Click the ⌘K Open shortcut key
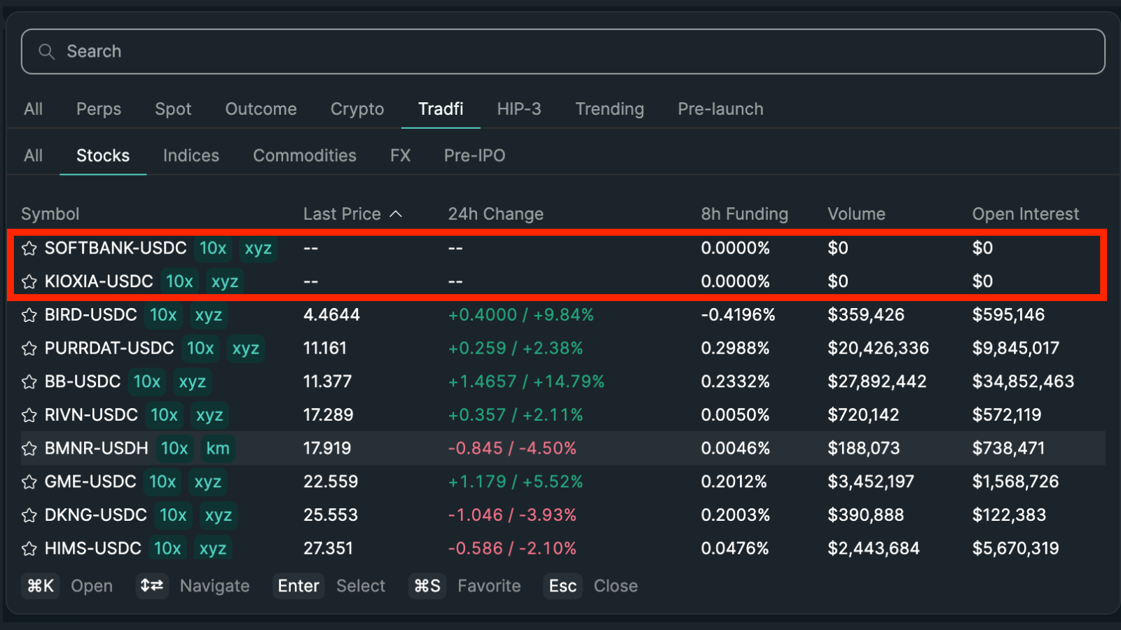The height and width of the screenshot is (630, 1121). (41, 585)
